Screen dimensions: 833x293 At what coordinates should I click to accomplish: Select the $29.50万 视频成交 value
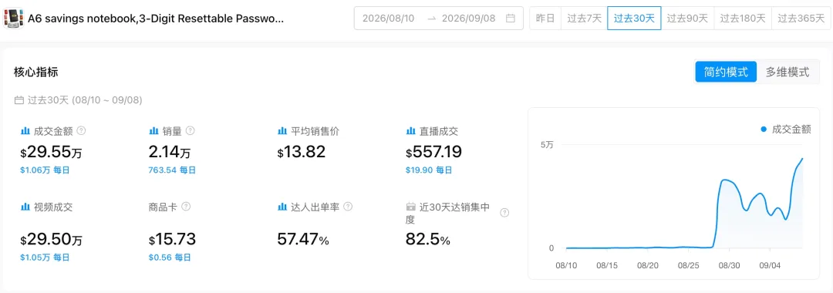(52, 240)
